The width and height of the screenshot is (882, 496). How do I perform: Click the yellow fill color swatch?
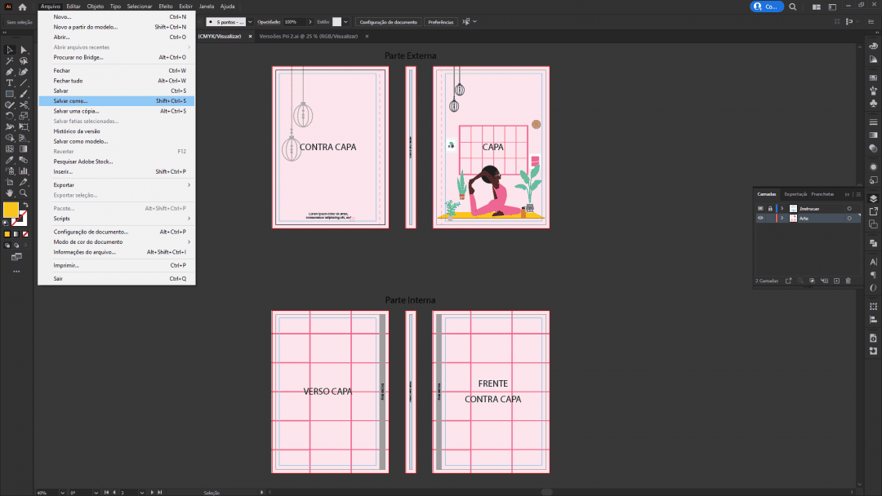[11, 210]
